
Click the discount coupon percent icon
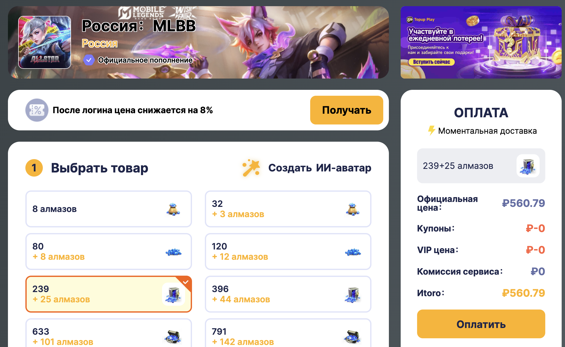(x=37, y=110)
